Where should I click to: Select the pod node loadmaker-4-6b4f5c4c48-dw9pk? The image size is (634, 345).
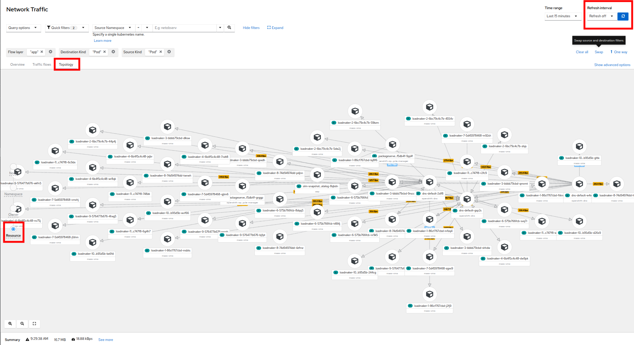(x=504, y=247)
